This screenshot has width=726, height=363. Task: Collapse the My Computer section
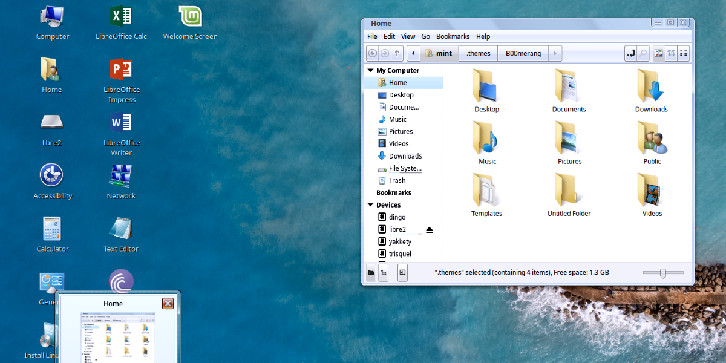click(x=370, y=71)
